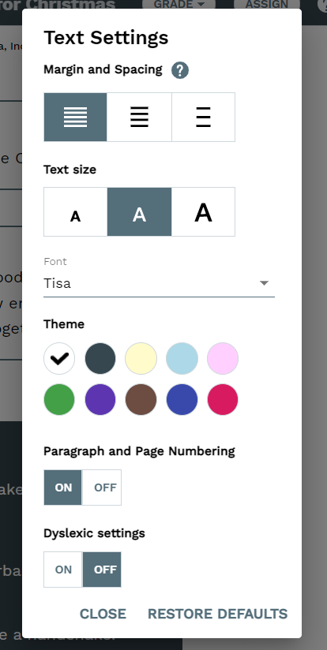This screenshot has width=327, height=650.
Task: Open the Grade dropdown in header
Action: (x=179, y=4)
